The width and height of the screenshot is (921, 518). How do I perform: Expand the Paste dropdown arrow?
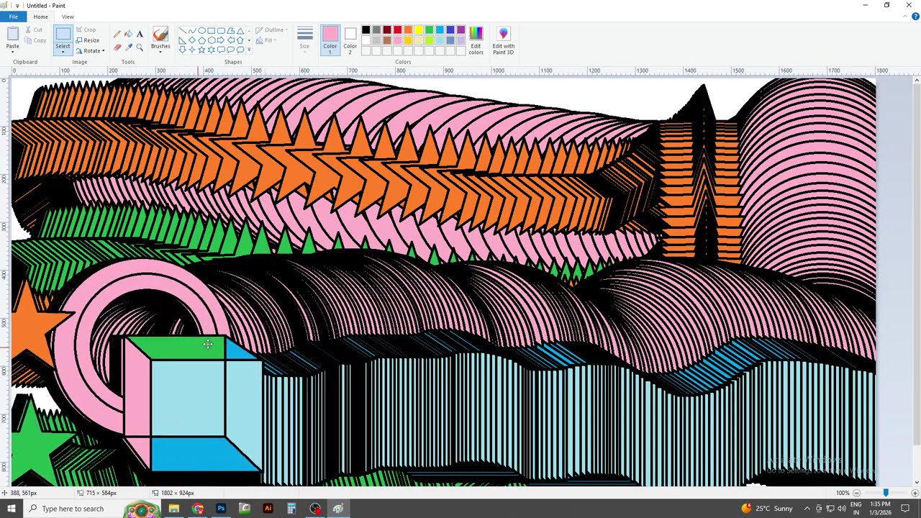13,52
